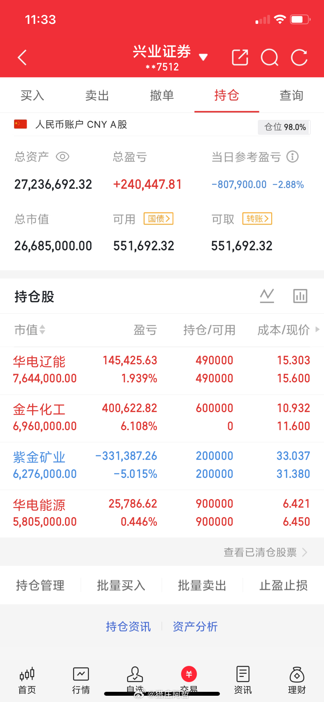Viewport: 324px width, 702px height.
Task: Tap the 持仓/可用 column header
Action: (x=209, y=330)
